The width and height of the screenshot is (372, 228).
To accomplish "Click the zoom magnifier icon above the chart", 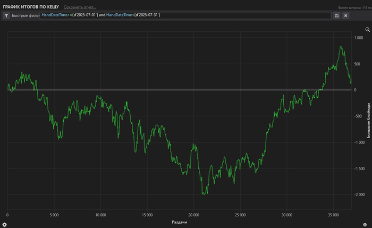I will coord(368,30).
